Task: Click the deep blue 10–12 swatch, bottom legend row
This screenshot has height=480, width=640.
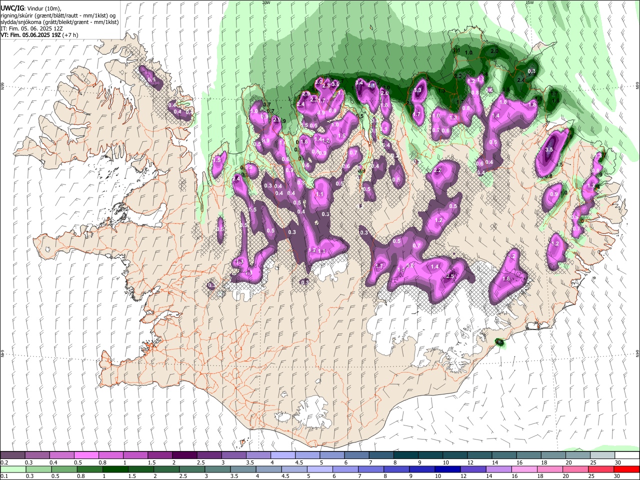Action: pos(447,469)
